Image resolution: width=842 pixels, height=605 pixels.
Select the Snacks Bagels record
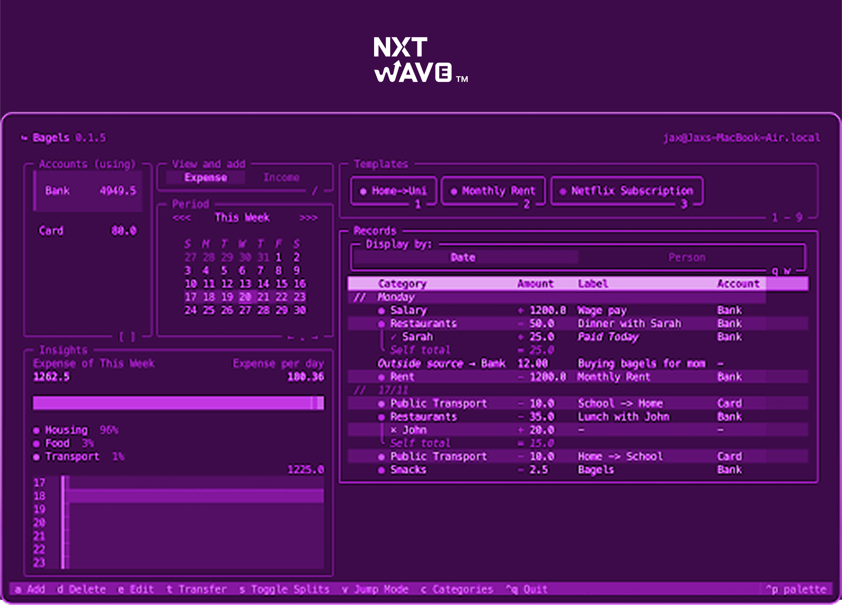578,470
